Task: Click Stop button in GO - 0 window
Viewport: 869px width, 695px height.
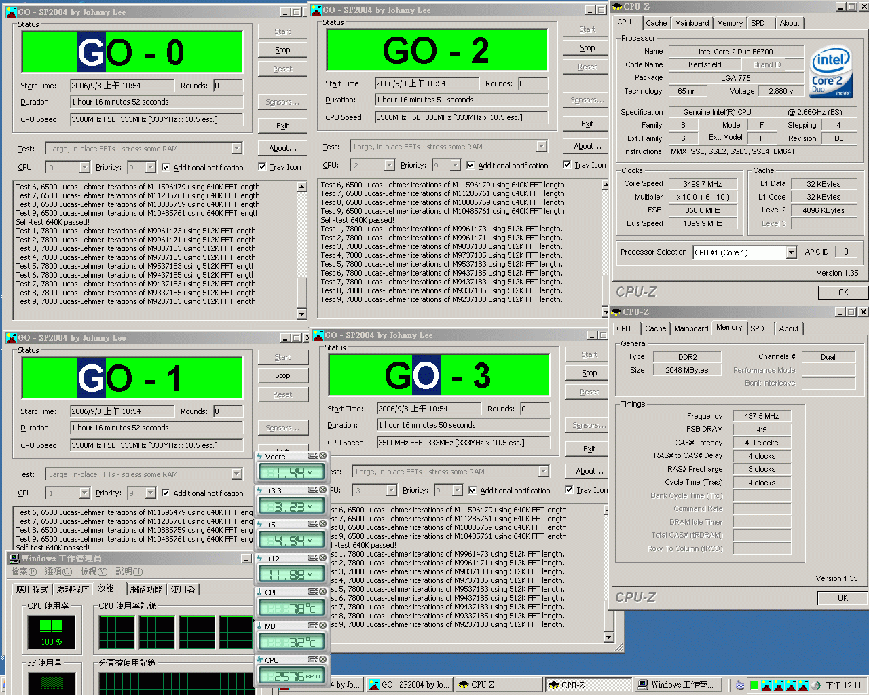Action: click(282, 50)
